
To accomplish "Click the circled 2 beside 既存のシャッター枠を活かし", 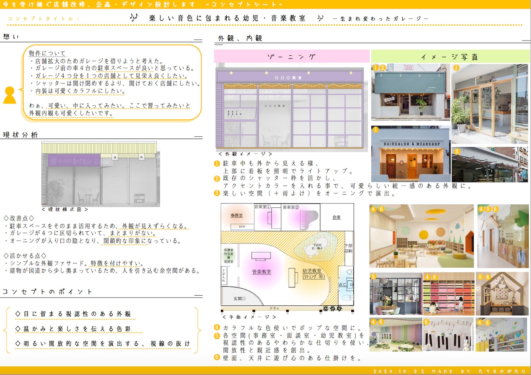I will point(217,178).
